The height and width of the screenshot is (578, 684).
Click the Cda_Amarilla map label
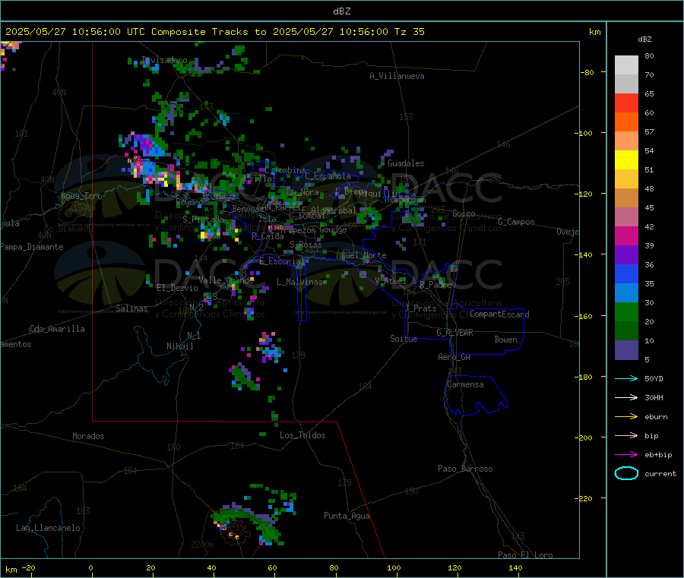57,329
